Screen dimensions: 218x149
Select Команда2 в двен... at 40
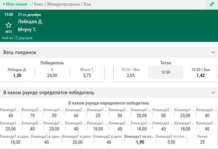point(109,139)
